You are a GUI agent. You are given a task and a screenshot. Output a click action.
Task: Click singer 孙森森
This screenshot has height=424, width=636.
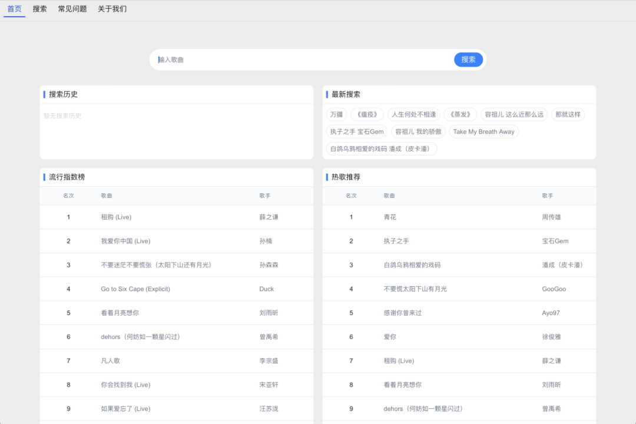pyautogui.click(x=269, y=265)
